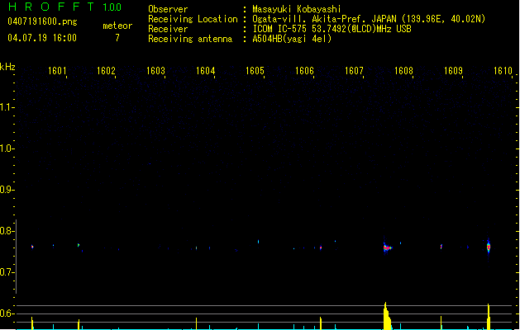This screenshot has width=520, height=330.
Task: Select antenna value A504HB(yagi 4el)
Action: point(292,39)
